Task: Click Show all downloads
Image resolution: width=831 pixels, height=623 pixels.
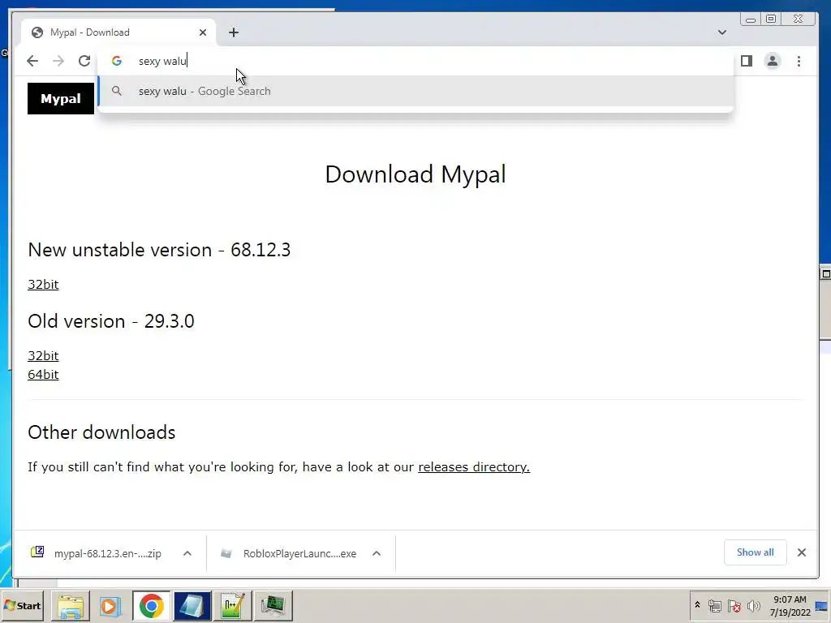Action: pyautogui.click(x=756, y=552)
